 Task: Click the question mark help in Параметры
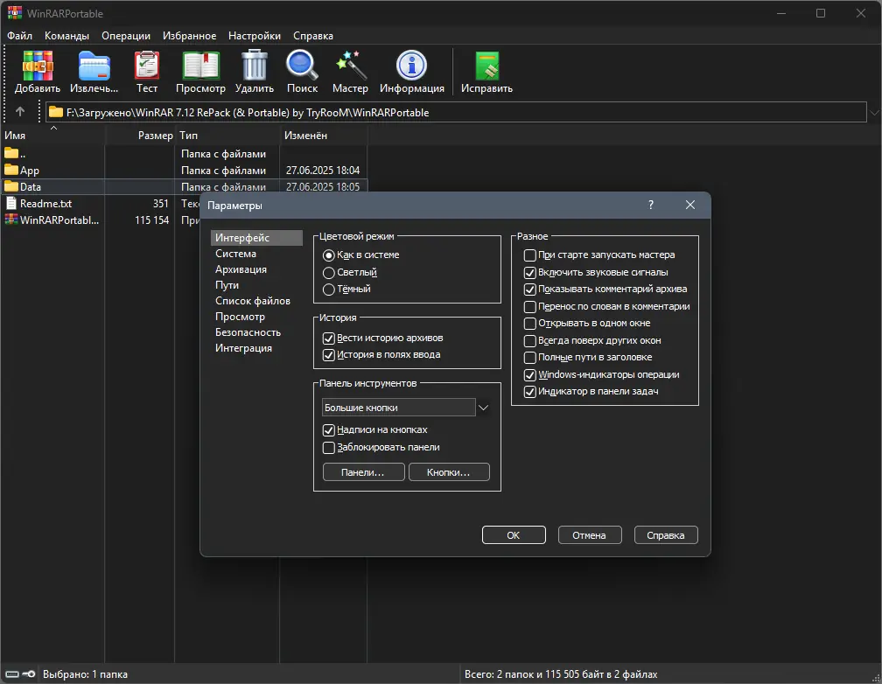point(651,205)
